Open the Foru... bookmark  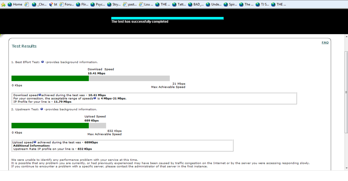[67, 5]
